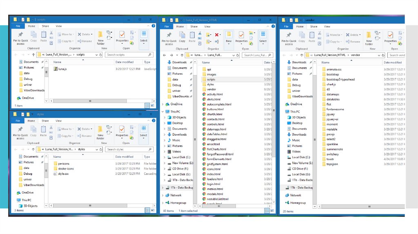Click Pin to Quick access in vendor window
418x234 pixels.
[289, 39]
